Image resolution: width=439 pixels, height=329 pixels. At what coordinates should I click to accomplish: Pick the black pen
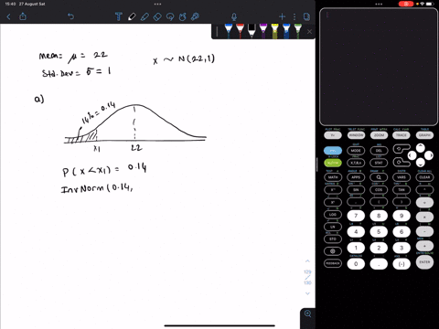(252, 31)
